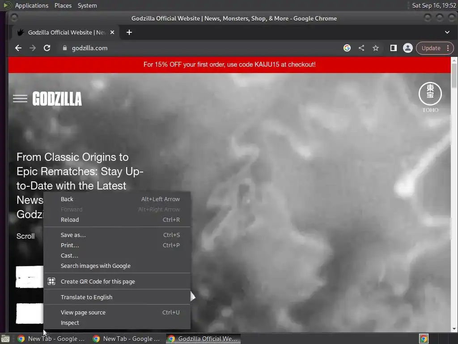Viewport: 458px width, 344px height.
Task: Open the hamburger menu on Godzilla site
Action: pyautogui.click(x=20, y=99)
